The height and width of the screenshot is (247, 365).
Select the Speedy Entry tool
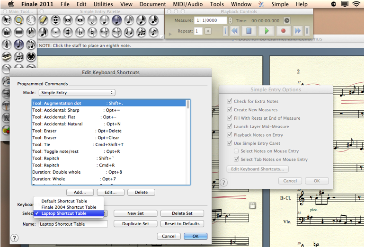coord(31,44)
